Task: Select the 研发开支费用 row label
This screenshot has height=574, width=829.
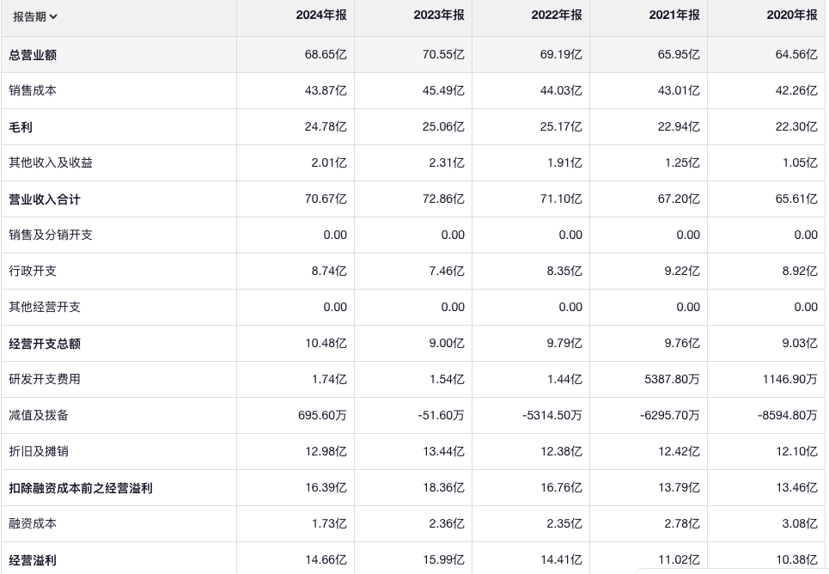Action: (45, 380)
